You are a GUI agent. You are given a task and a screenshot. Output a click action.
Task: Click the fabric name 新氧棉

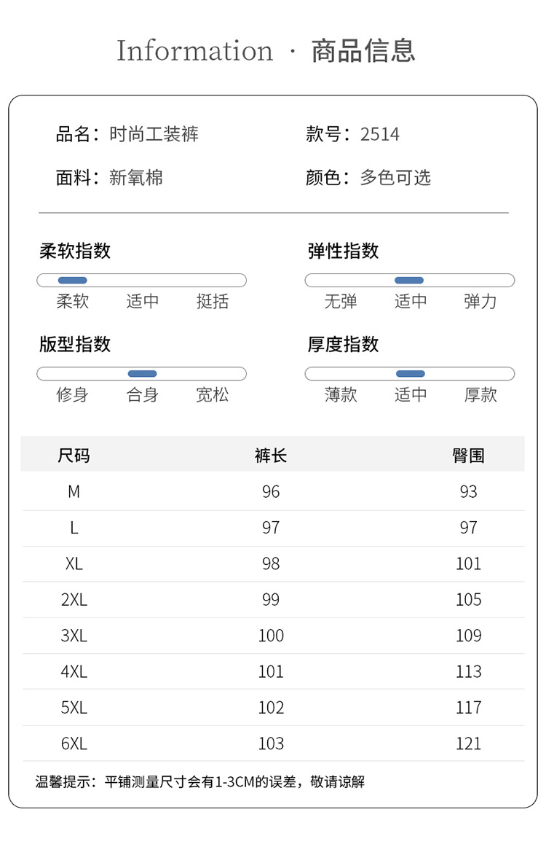136,177
